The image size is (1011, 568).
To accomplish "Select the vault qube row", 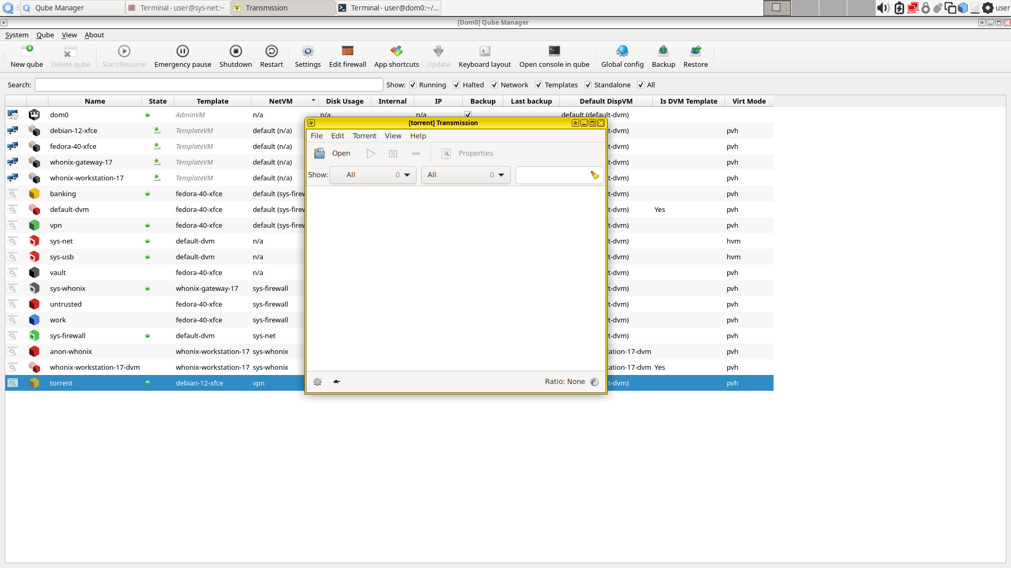I will (389, 272).
